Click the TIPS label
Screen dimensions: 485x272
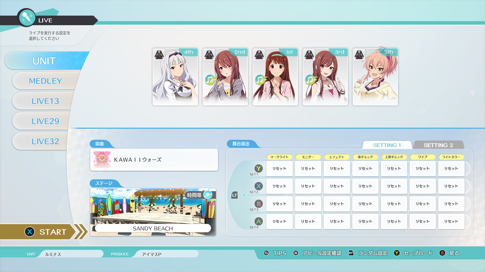280,253
